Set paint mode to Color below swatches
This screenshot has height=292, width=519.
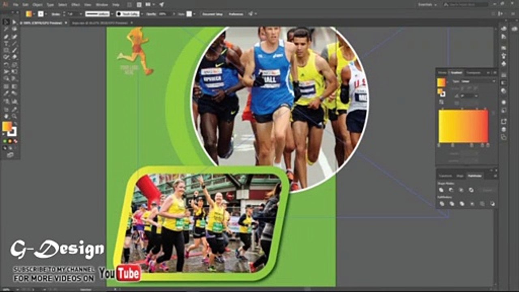click(x=5, y=141)
